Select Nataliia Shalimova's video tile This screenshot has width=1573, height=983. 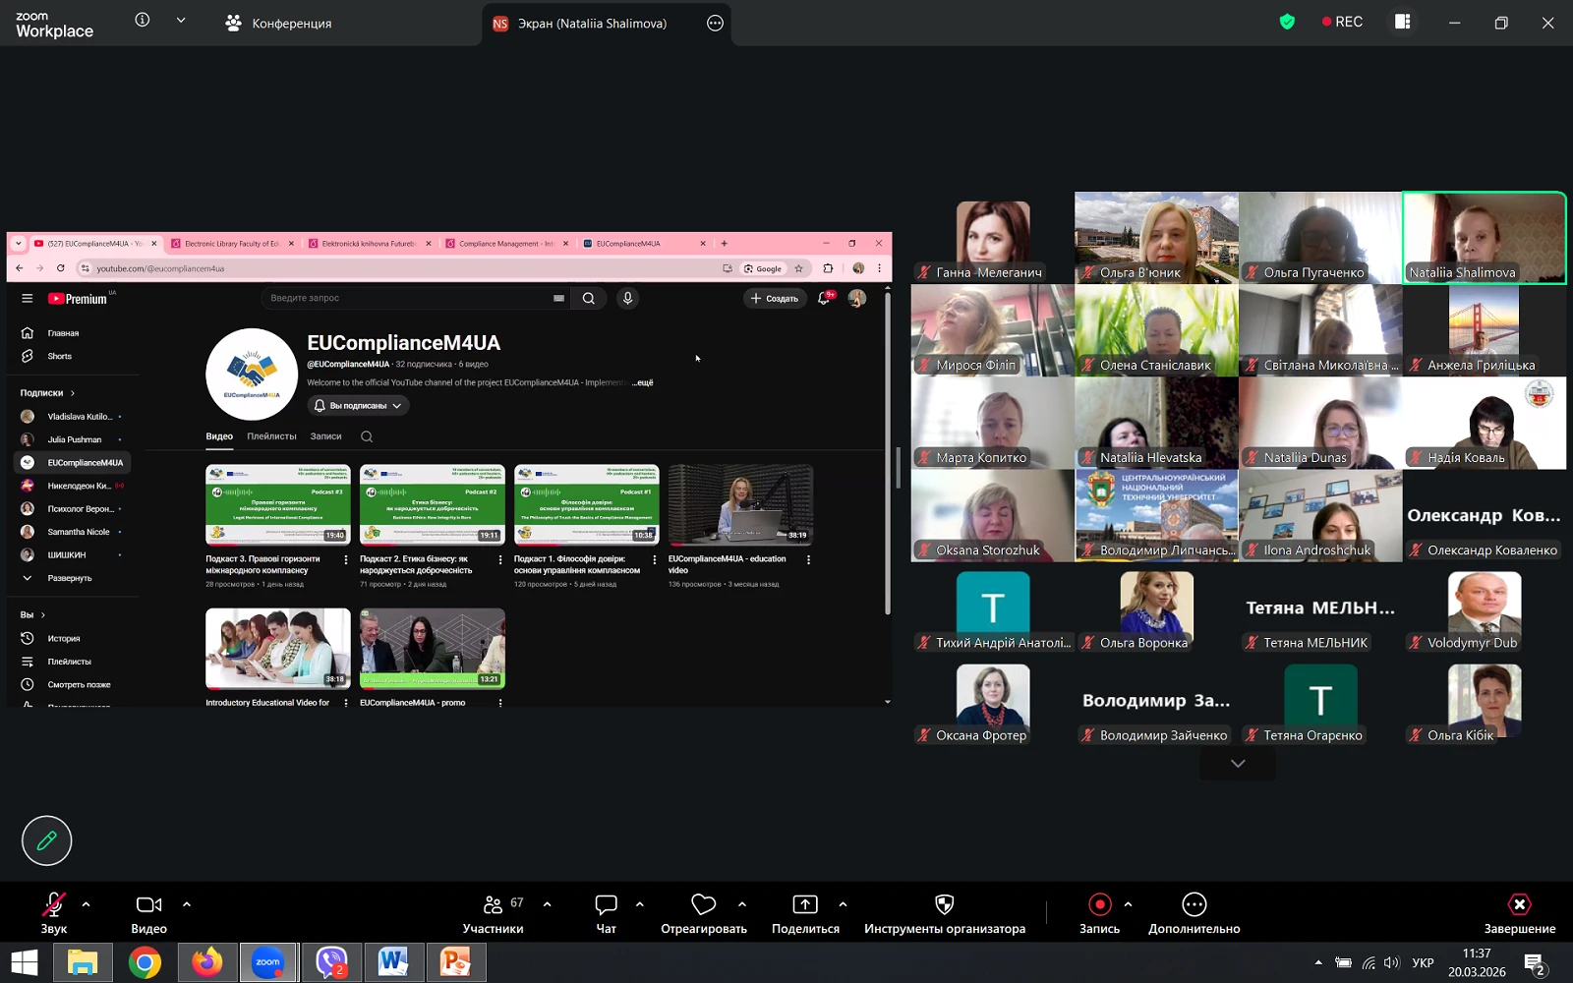point(1484,238)
